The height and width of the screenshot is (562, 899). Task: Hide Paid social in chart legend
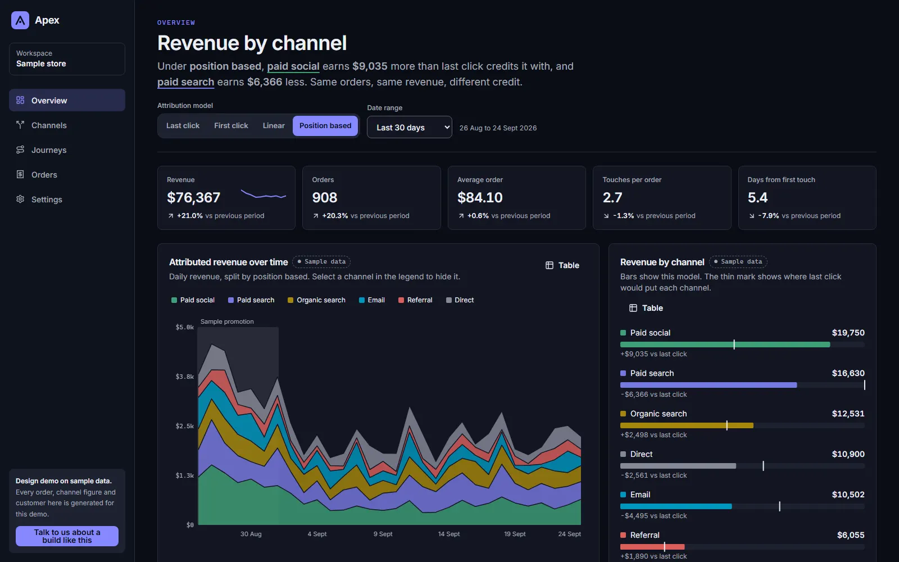click(x=193, y=300)
